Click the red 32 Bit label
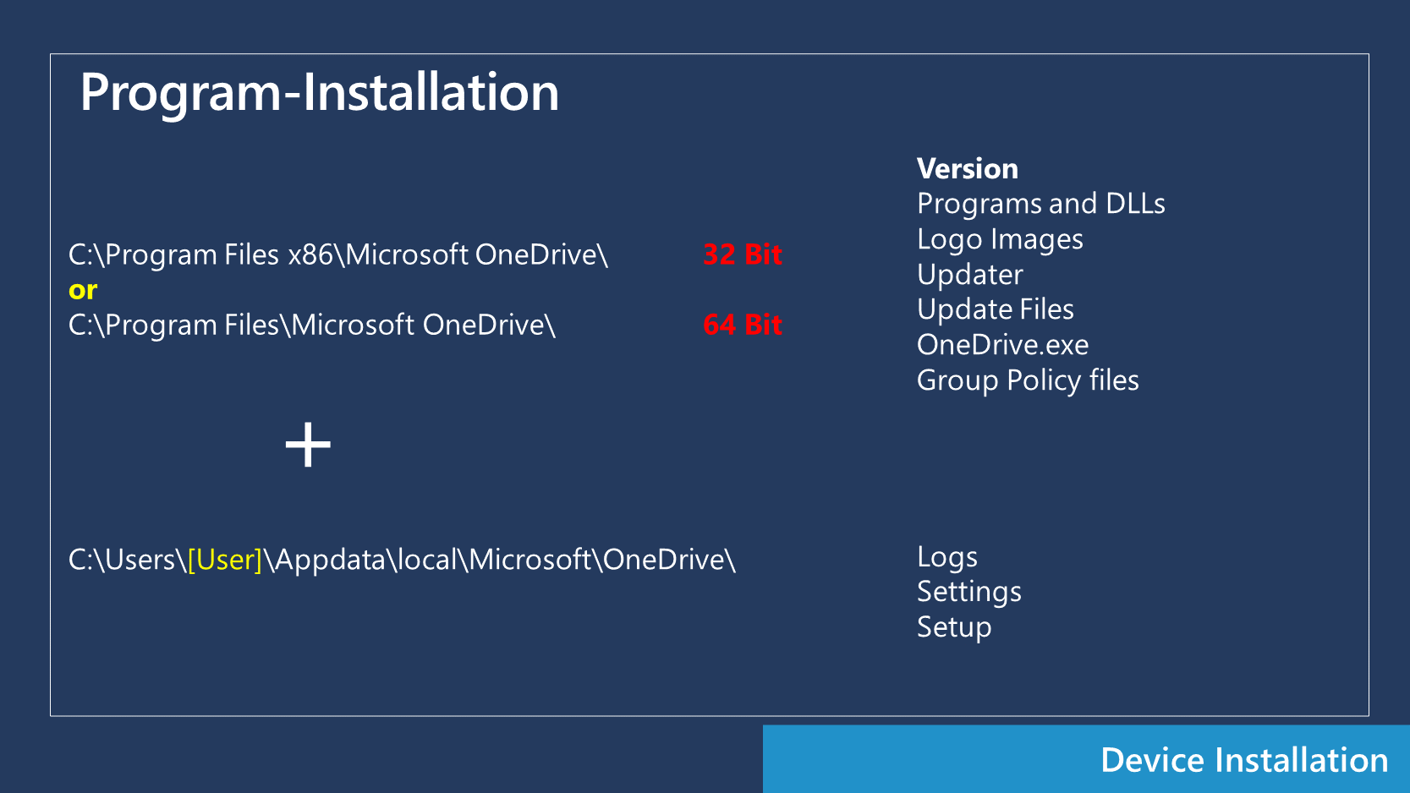 (742, 254)
